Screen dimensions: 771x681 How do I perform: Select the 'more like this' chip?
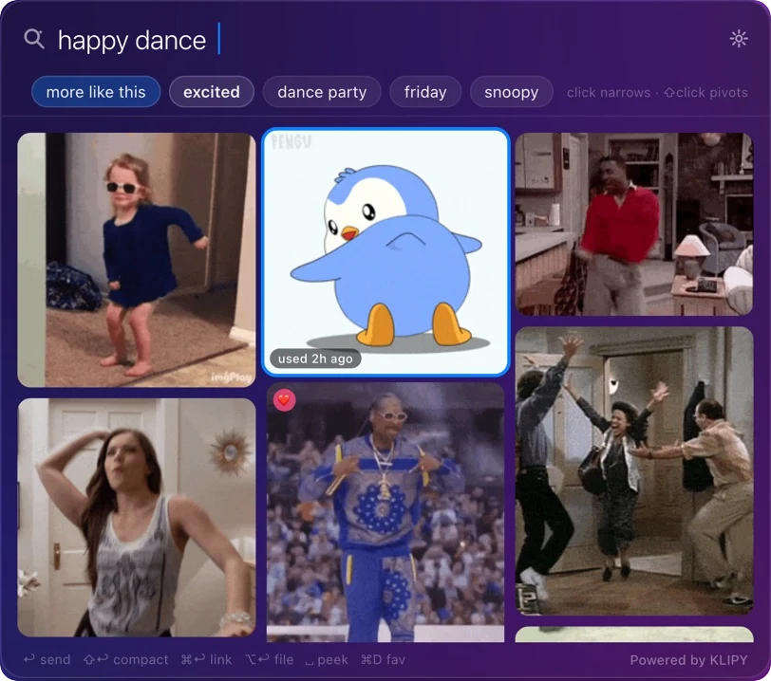(x=96, y=92)
